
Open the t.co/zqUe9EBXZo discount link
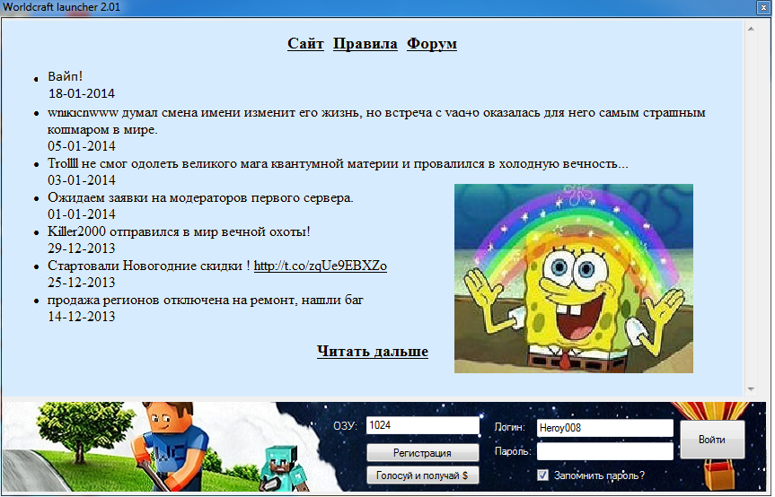pos(321,266)
